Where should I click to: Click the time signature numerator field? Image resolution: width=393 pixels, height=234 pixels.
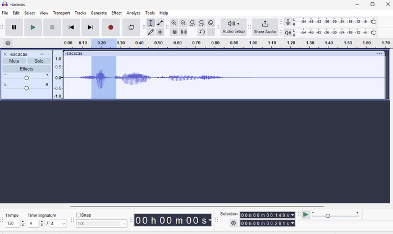point(34,223)
